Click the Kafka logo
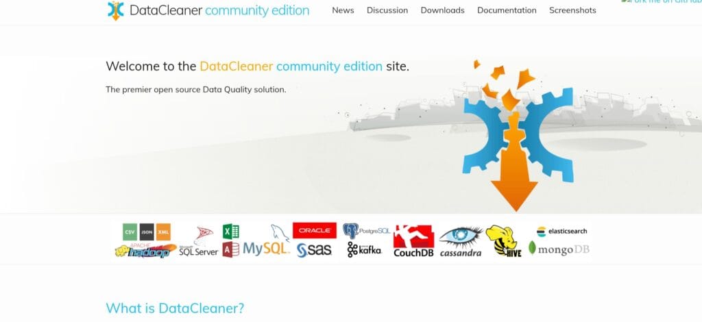 pyautogui.click(x=364, y=249)
